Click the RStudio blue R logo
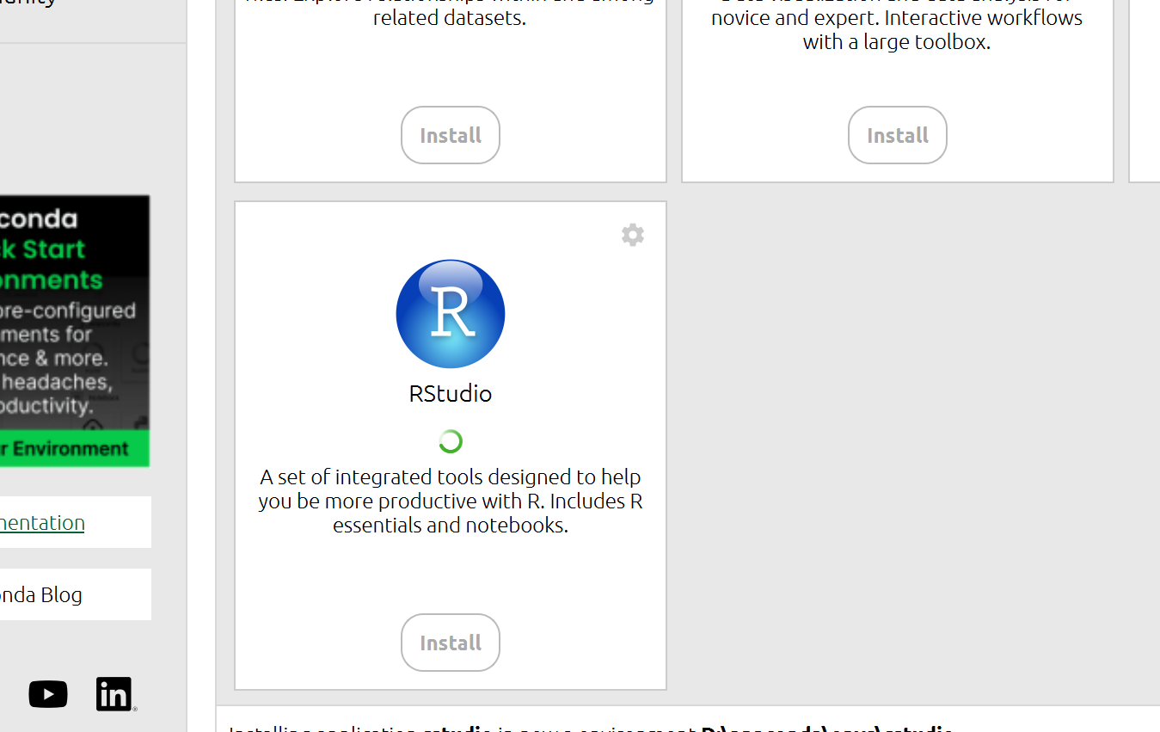This screenshot has height=732, width=1160. [451, 314]
